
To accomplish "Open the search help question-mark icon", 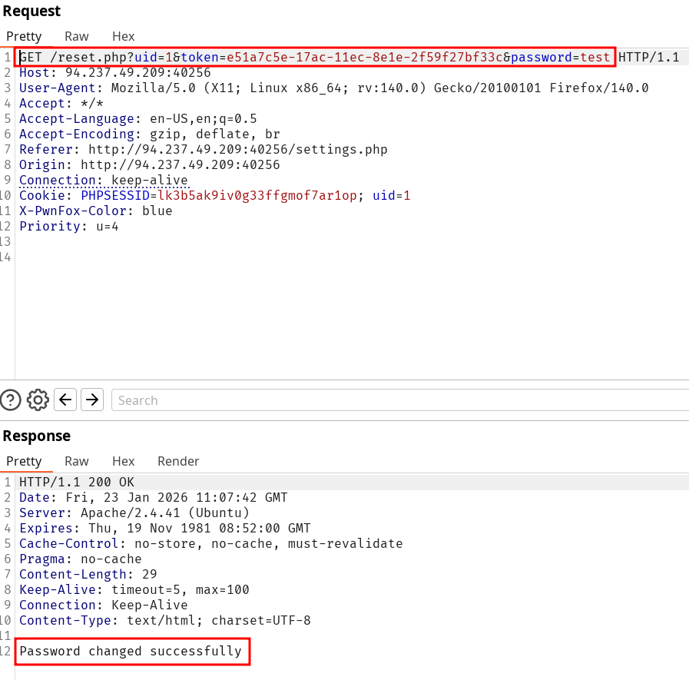I will 11,400.
